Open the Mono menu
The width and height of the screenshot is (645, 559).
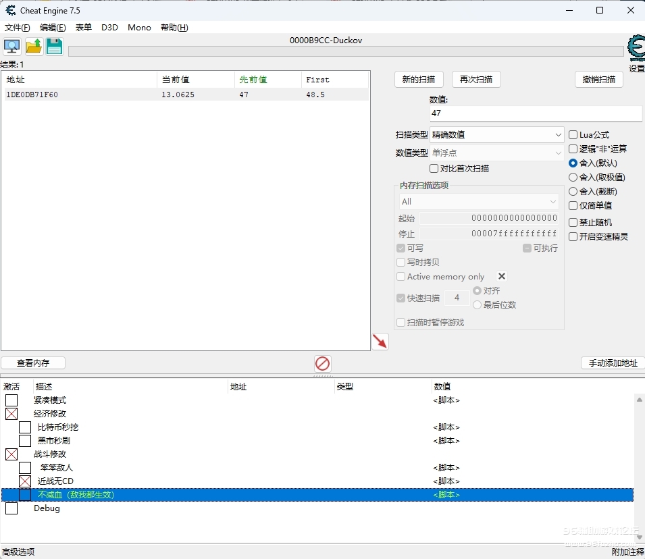pos(139,28)
